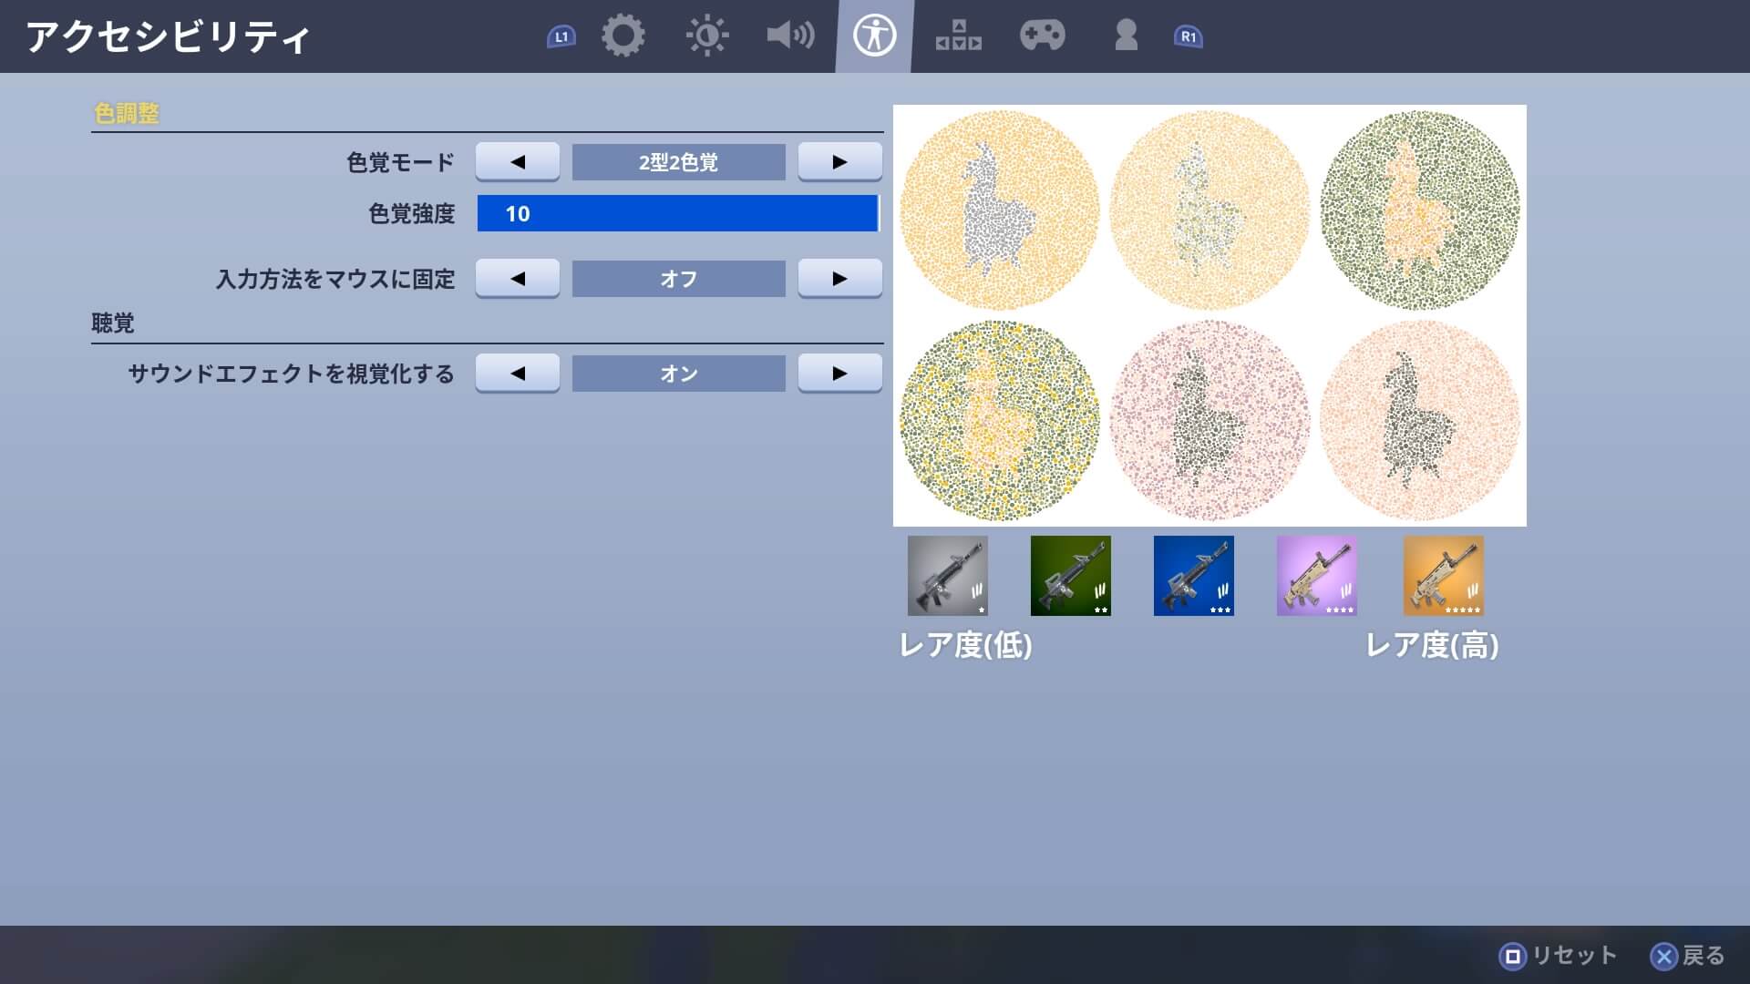Open the input bindings keys tab
The image size is (1750, 984).
pos(958,36)
